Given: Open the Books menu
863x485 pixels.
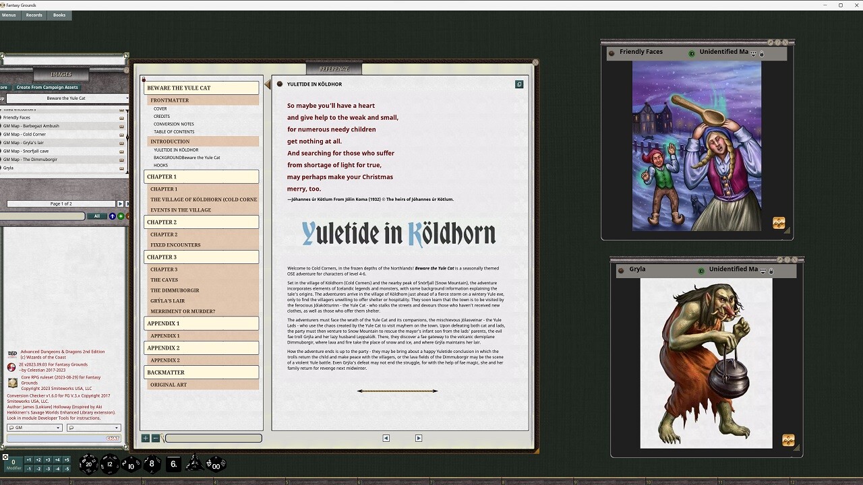Looking at the screenshot, I should [x=59, y=15].
